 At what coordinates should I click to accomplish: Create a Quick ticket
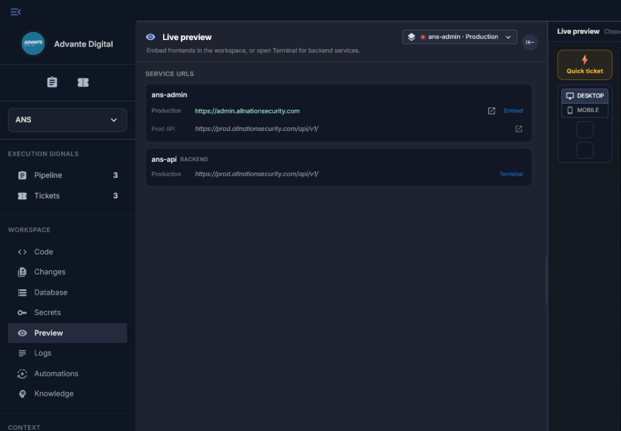(585, 65)
